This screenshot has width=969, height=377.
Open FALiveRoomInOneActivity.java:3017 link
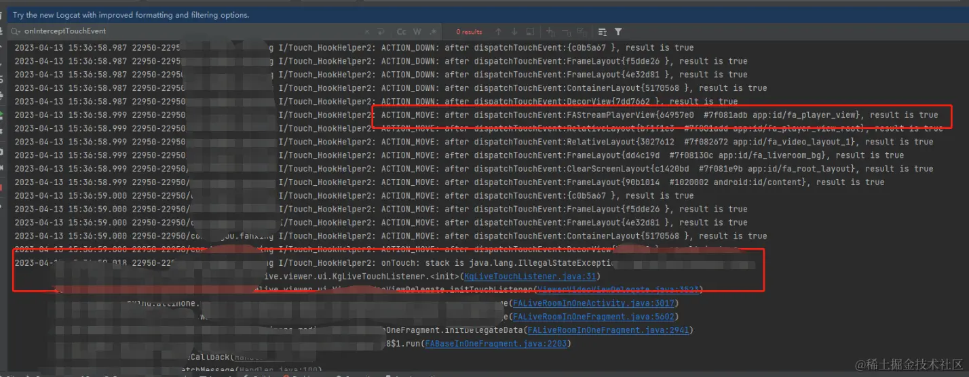tap(593, 304)
